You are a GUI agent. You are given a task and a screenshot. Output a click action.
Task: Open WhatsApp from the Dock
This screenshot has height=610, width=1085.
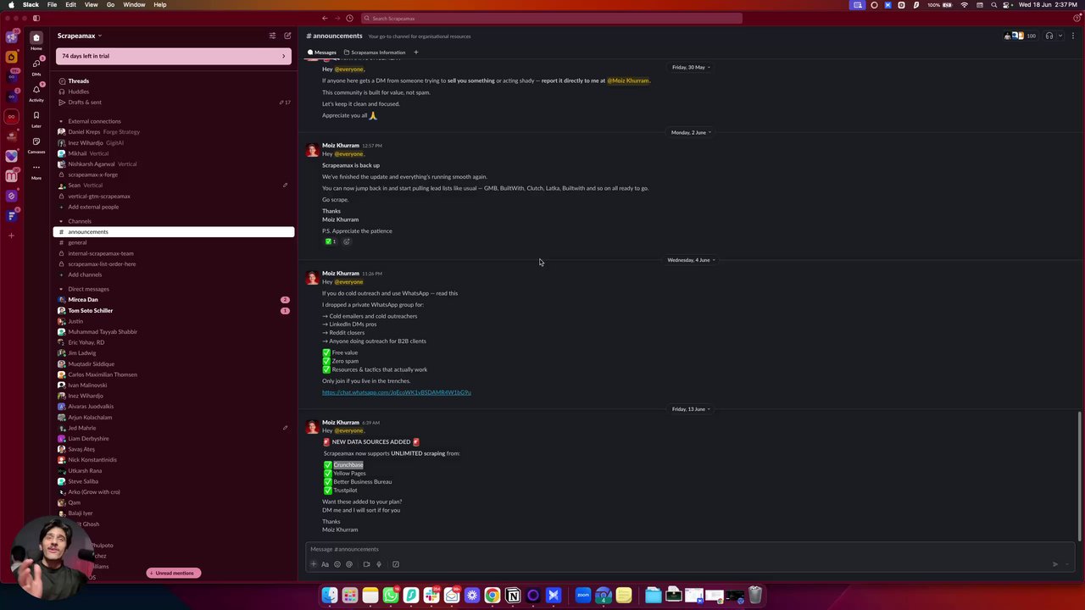click(x=391, y=596)
